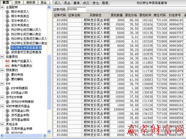Click the icon beside 货币基金认购
186x139 pixels.
[8, 111]
